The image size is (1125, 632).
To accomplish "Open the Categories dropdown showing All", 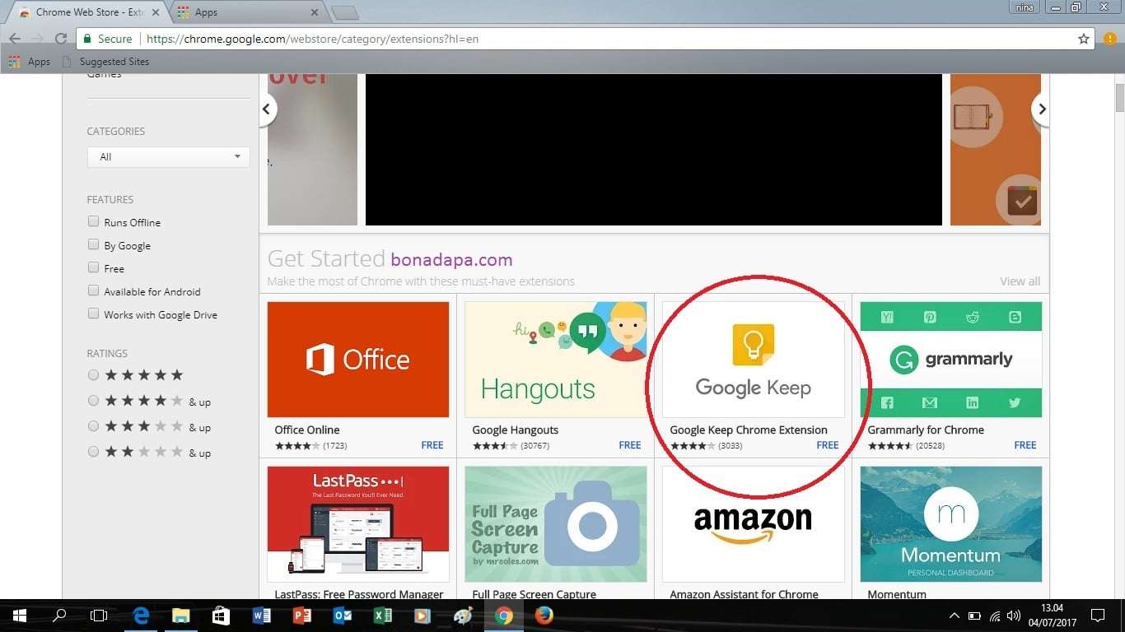I will point(168,156).
